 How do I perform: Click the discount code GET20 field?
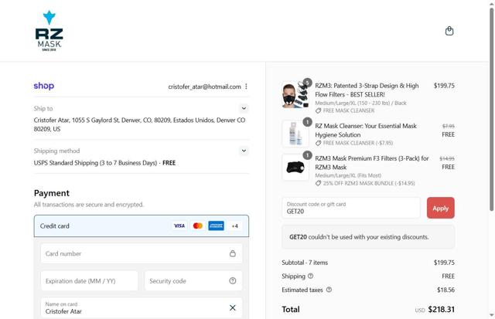coord(351,208)
